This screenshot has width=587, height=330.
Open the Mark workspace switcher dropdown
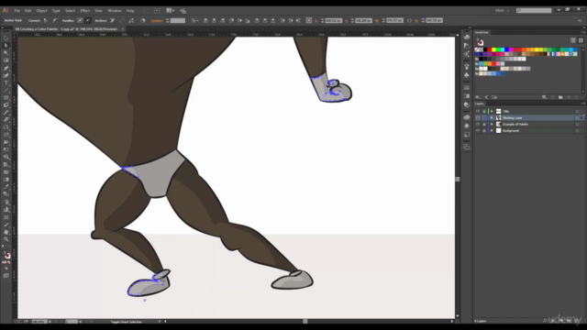coord(502,10)
